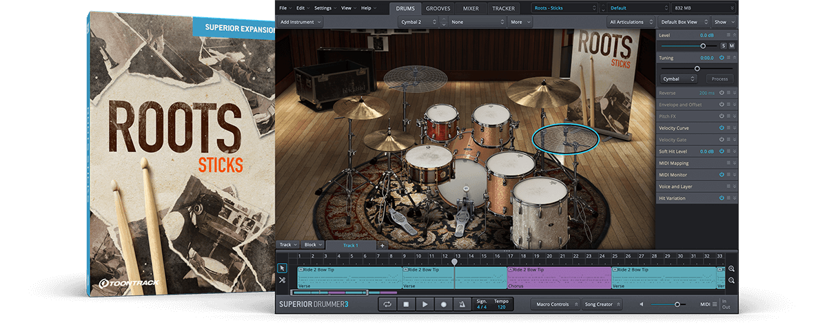Zoom in on the timeline

(731, 269)
